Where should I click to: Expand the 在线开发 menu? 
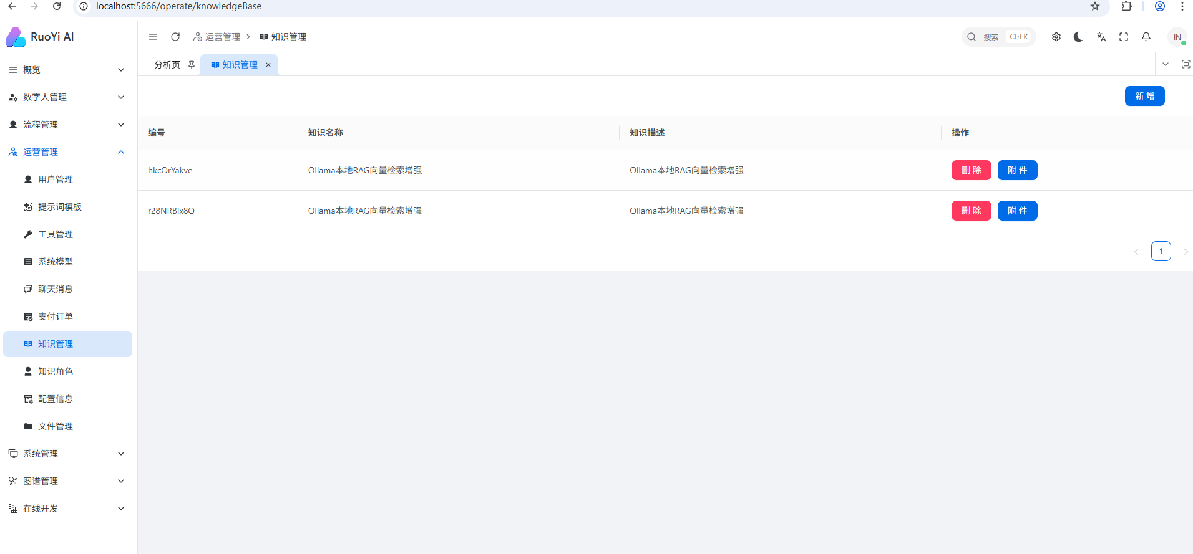66,509
